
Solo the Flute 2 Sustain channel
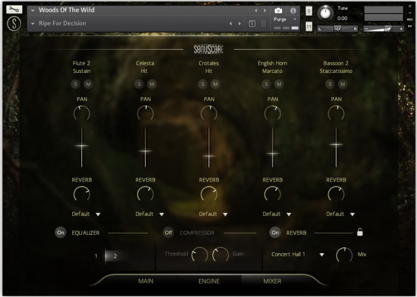click(x=75, y=84)
